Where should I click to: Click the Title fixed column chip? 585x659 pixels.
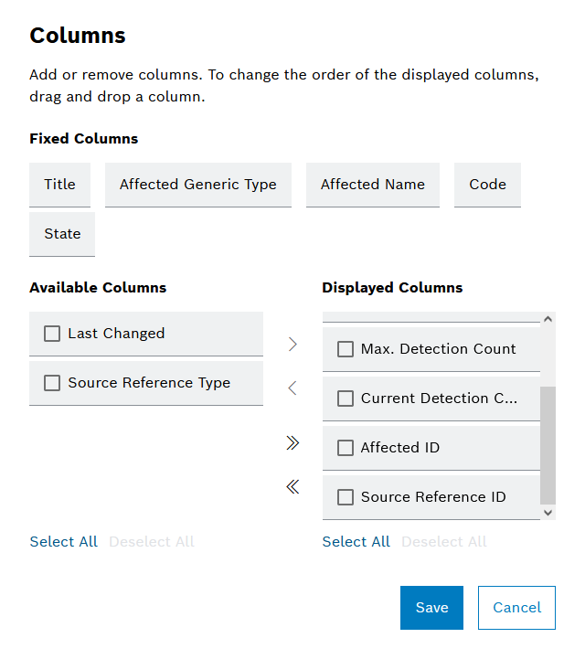click(x=59, y=185)
